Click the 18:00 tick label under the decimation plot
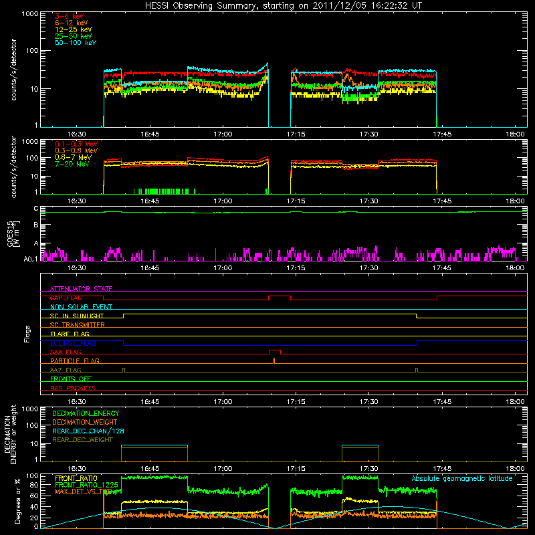 pos(515,469)
